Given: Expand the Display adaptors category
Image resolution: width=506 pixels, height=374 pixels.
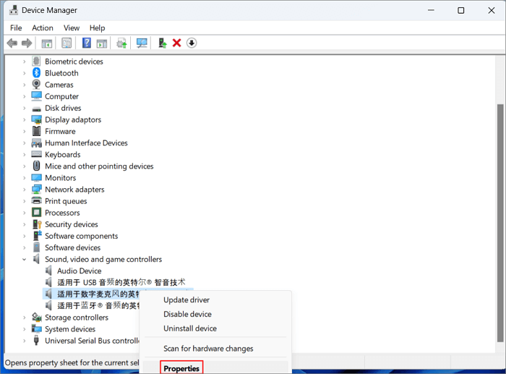Looking at the screenshot, I should (x=24, y=120).
